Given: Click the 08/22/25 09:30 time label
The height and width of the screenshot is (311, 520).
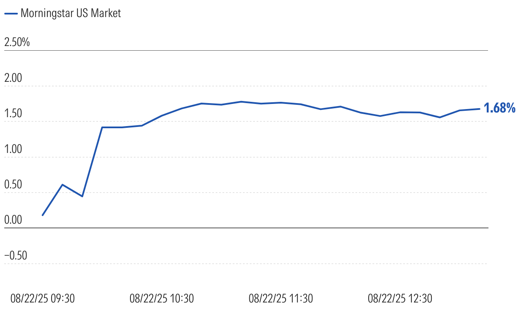Looking at the screenshot, I should coord(42,298).
